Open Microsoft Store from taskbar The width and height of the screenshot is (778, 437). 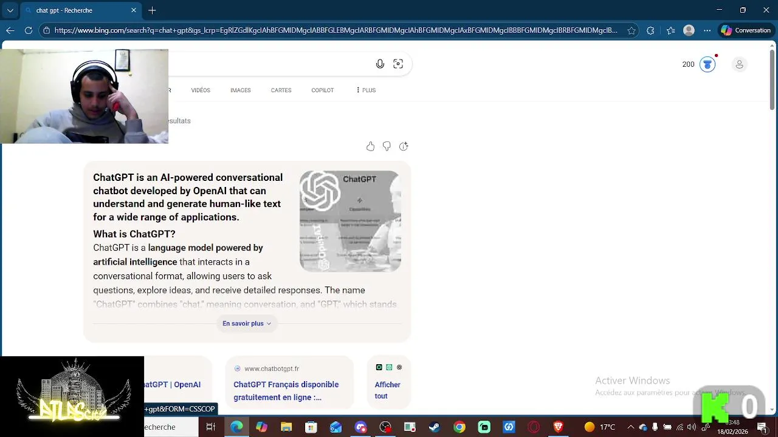pos(311,427)
